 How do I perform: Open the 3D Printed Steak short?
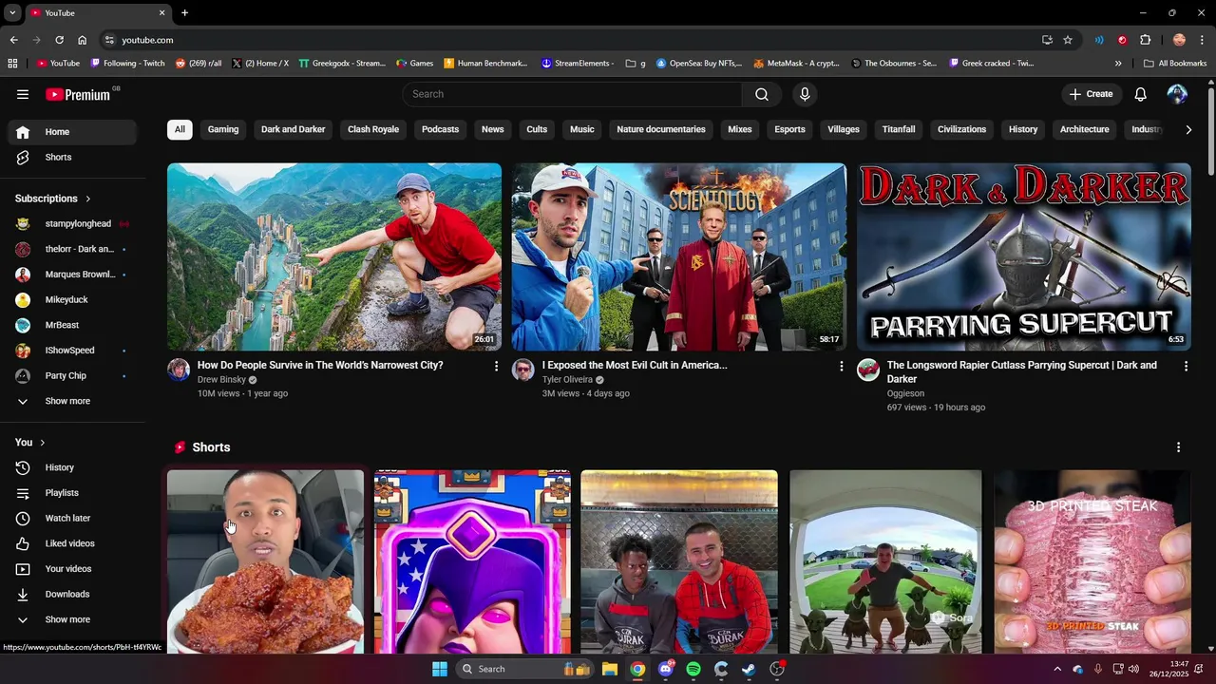tap(1092, 561)
